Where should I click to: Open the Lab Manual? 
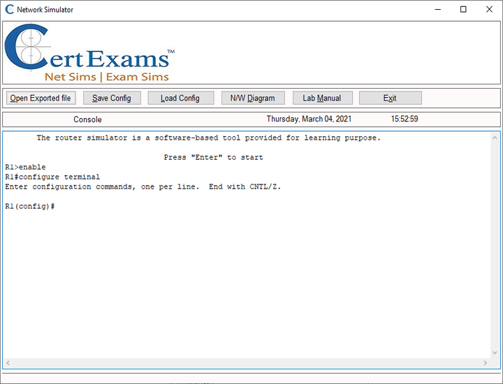[322, 98]
